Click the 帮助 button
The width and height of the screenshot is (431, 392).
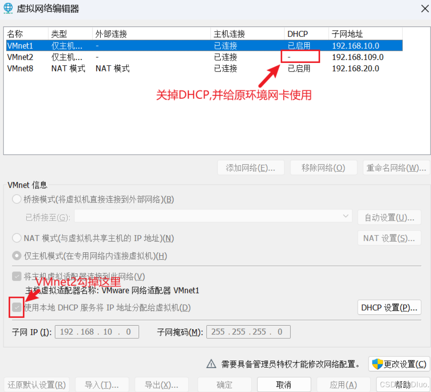tap(403, 385)
